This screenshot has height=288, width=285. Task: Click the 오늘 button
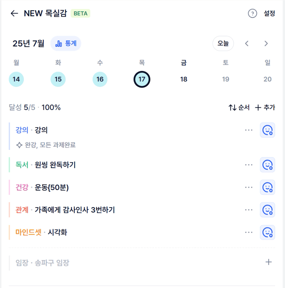click(x=223, y=43)
